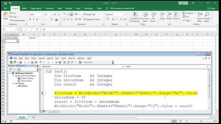
Task: Click View Object icon in Project panel
Action: pyautogui.click(x=14, y=69)
